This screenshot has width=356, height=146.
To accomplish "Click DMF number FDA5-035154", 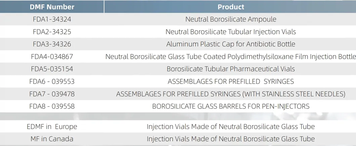I will point(52,69).
